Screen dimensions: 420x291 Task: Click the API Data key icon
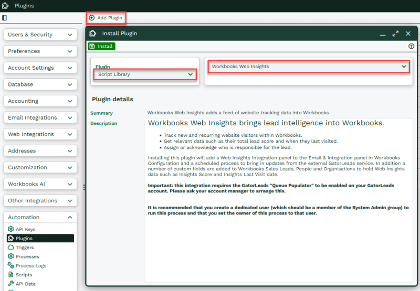pyautogui.click(x=10, y=284)
